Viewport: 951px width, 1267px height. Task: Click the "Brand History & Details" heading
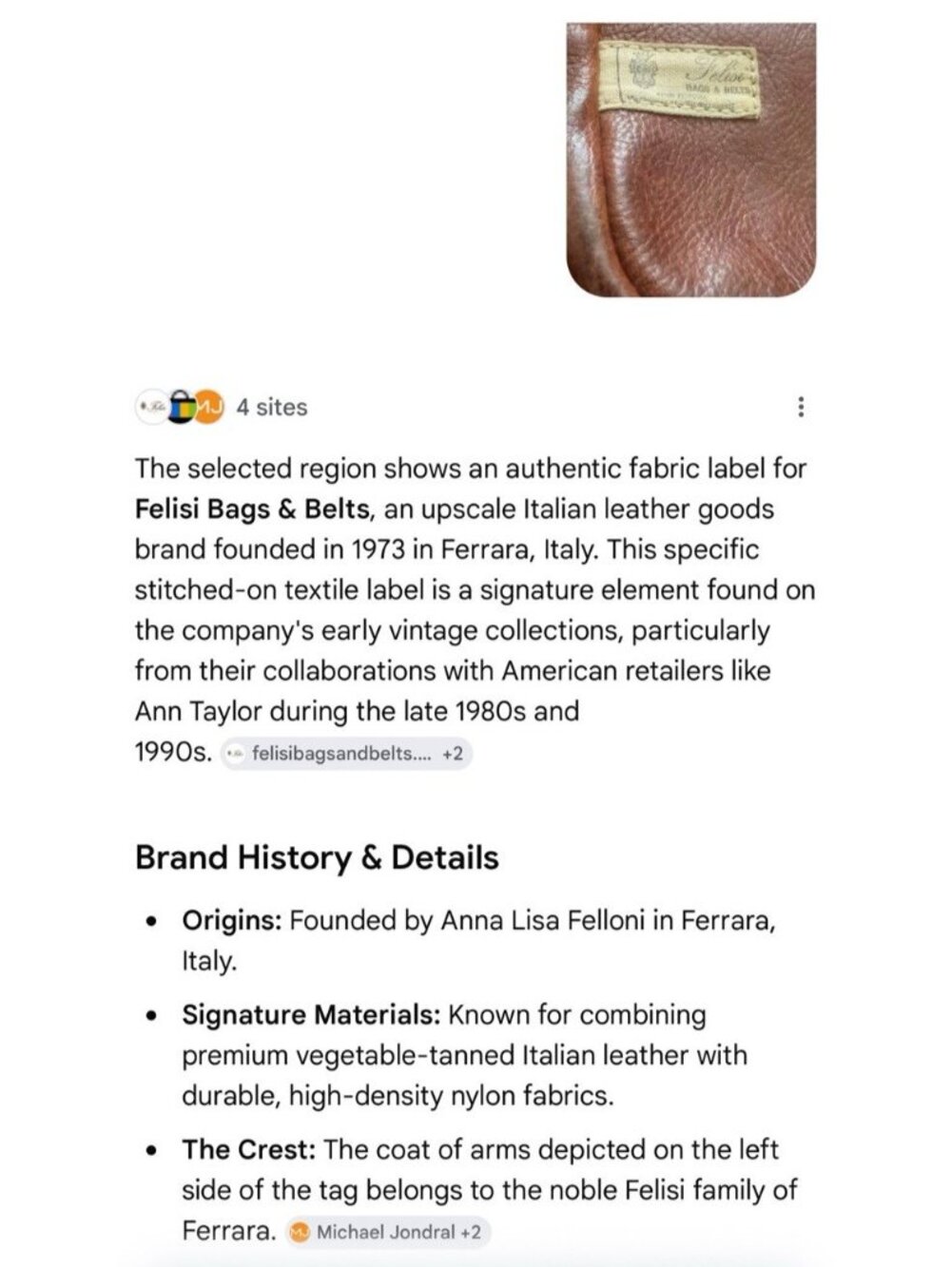click(x=317, y=857)
